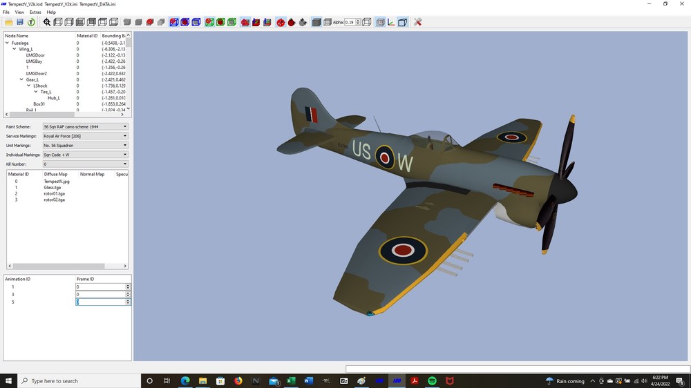
Task: Click the dark red sphere in blue cube icon
Action: [185, 22]
